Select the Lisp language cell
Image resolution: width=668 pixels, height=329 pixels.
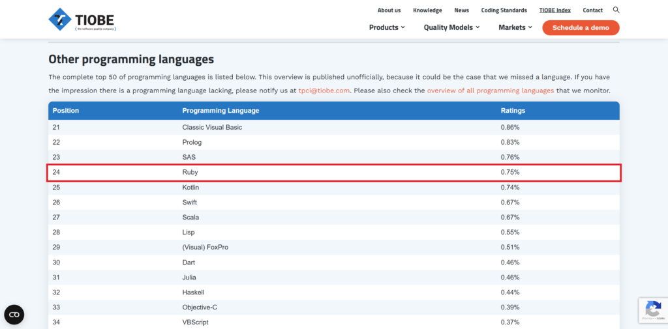(x=189, y=233)
